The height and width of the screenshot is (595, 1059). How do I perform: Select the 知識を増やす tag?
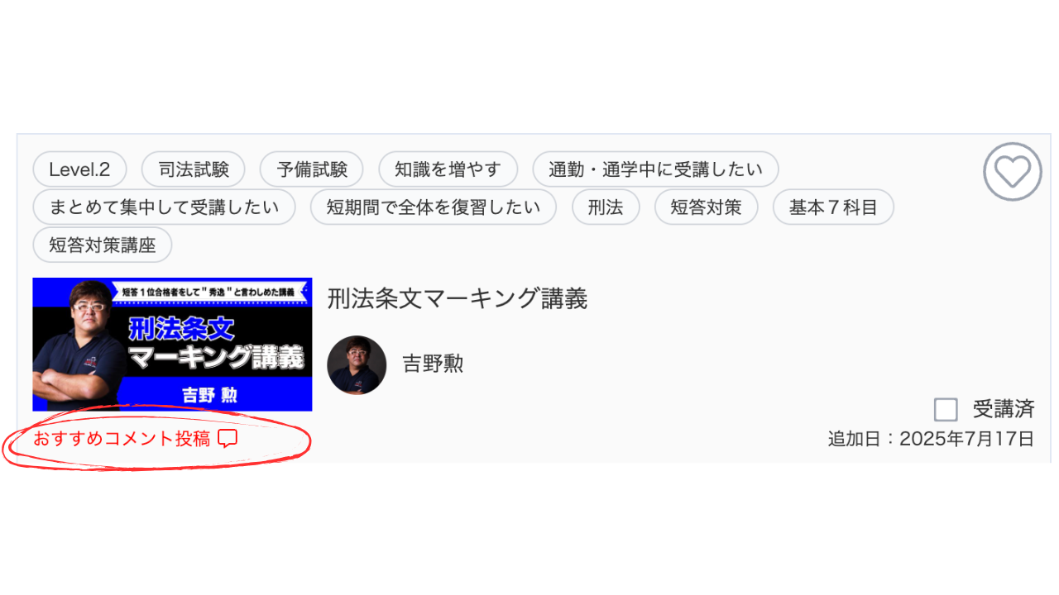point(448,169)
